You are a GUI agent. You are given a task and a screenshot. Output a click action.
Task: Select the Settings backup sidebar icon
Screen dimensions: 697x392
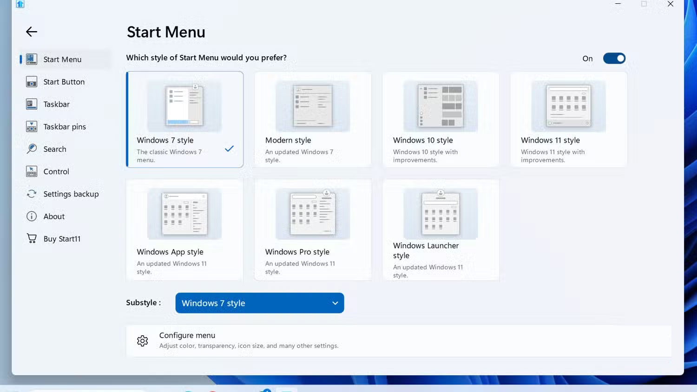point(31,194)
